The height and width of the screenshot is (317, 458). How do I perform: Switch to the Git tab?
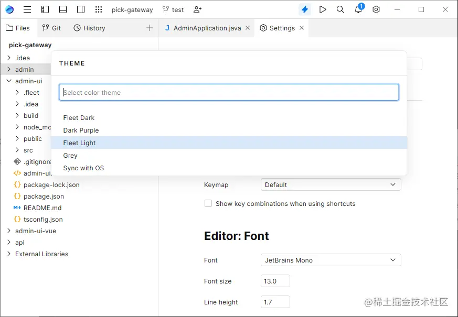51,28
